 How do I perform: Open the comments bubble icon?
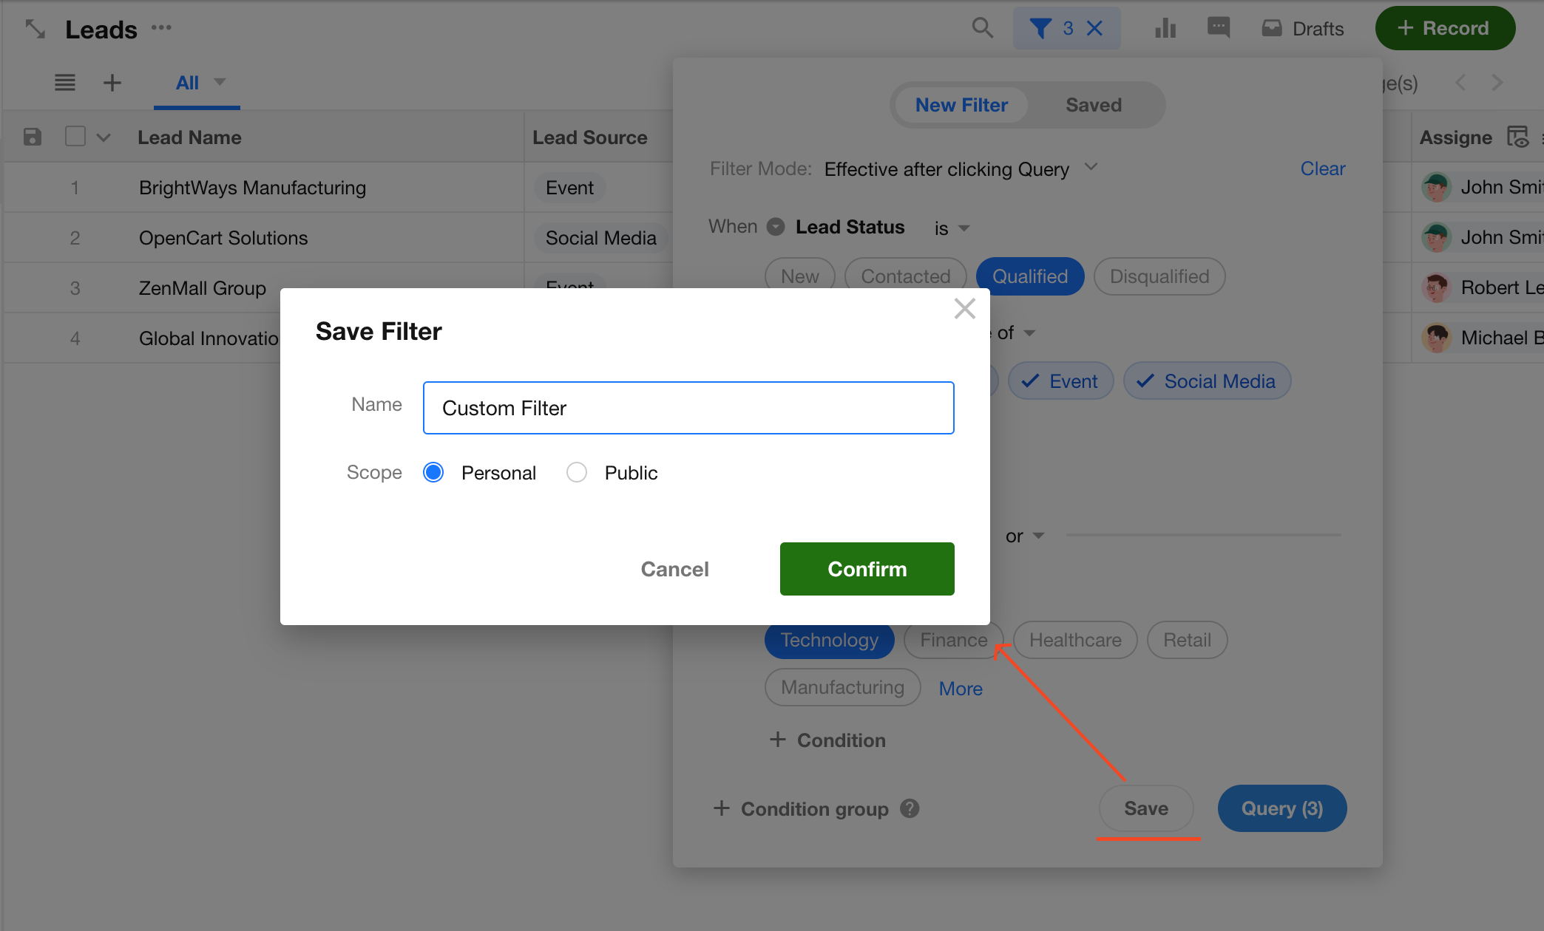pos(1218,28)
